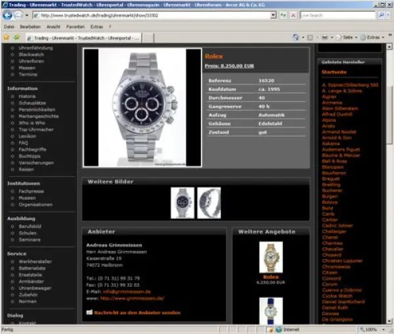The width and height of the screenshot is (394, 334).
Task: Click the Rolex brand heading link
Action: 213,57
